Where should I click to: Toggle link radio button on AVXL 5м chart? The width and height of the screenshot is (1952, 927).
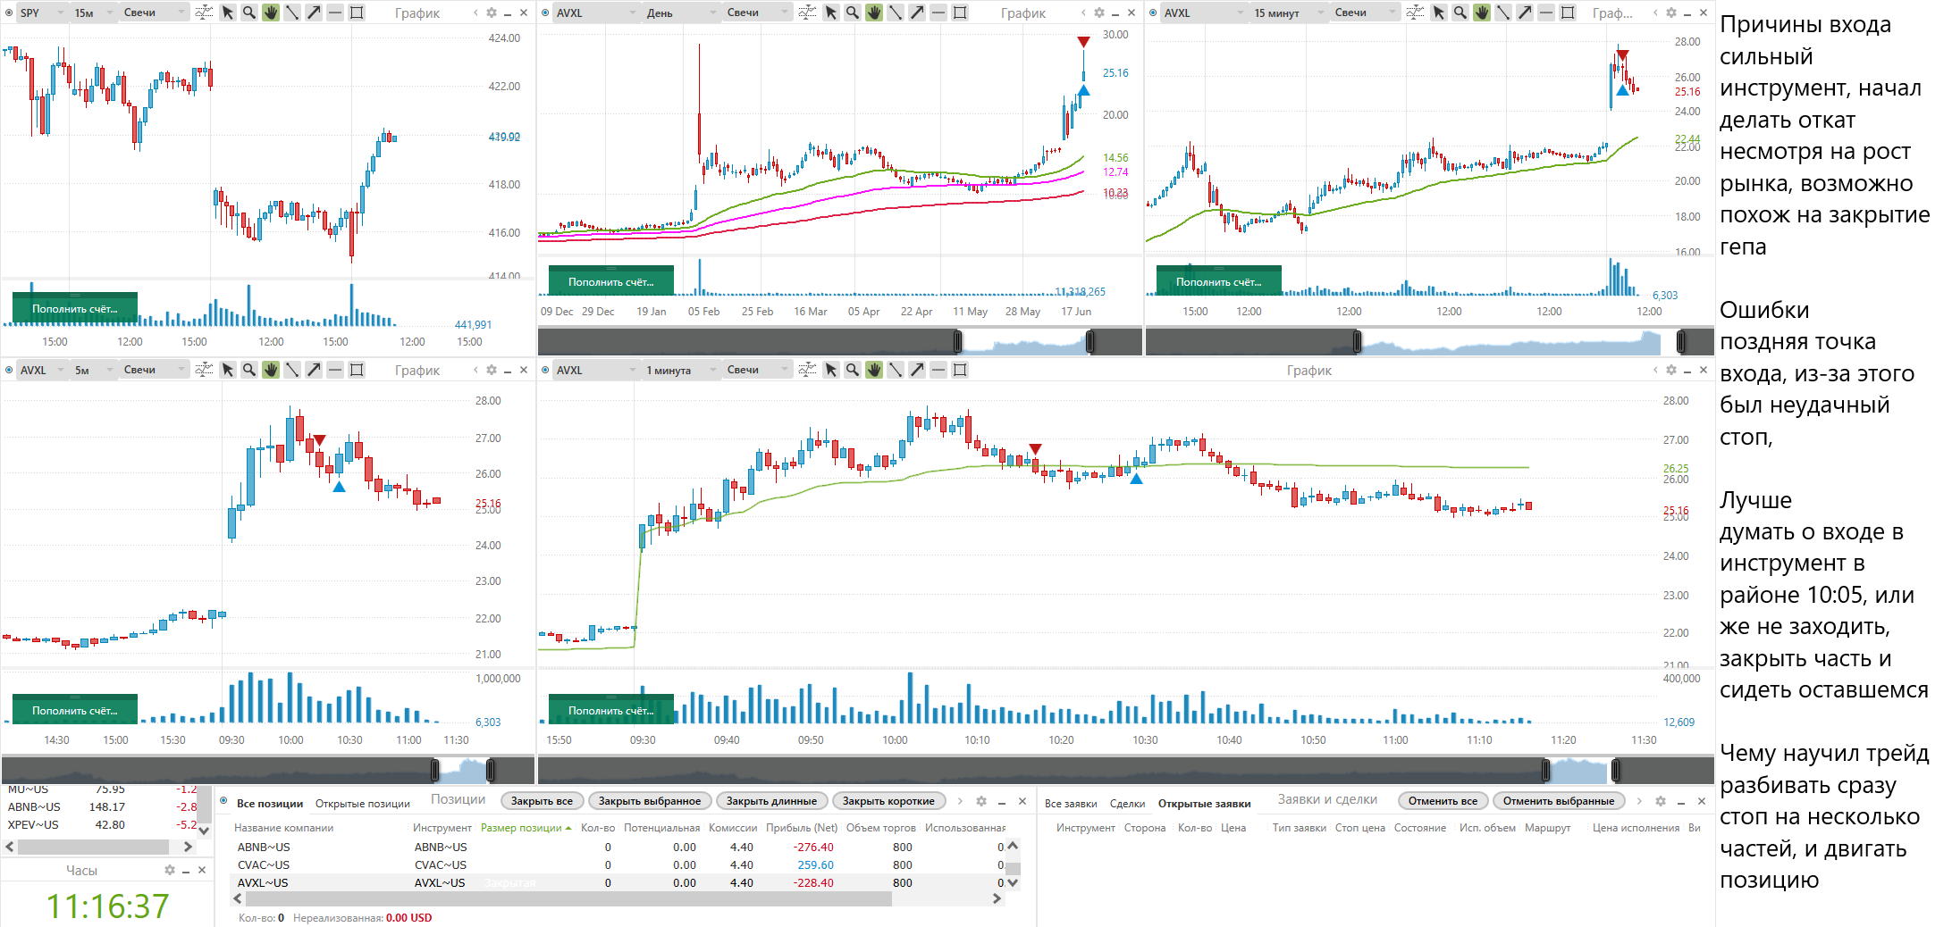point(9,370)
